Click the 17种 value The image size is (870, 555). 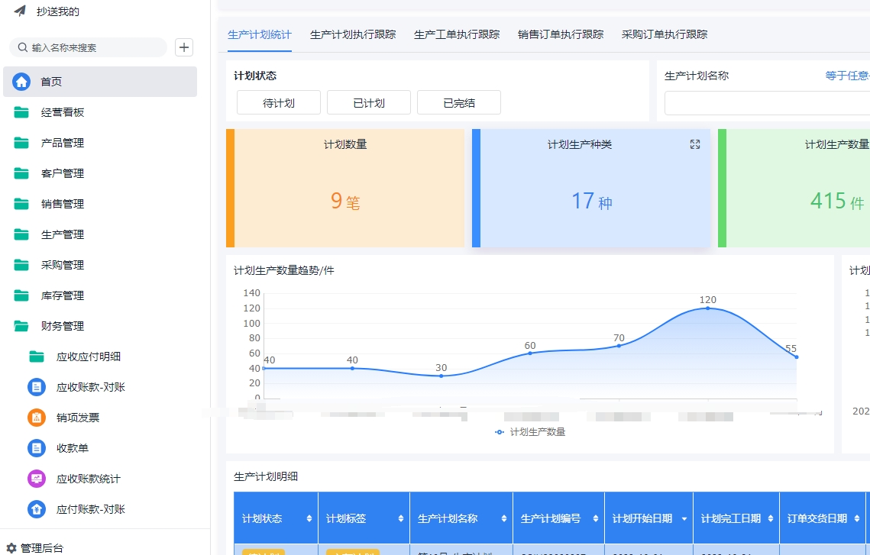tap(591, 201)
